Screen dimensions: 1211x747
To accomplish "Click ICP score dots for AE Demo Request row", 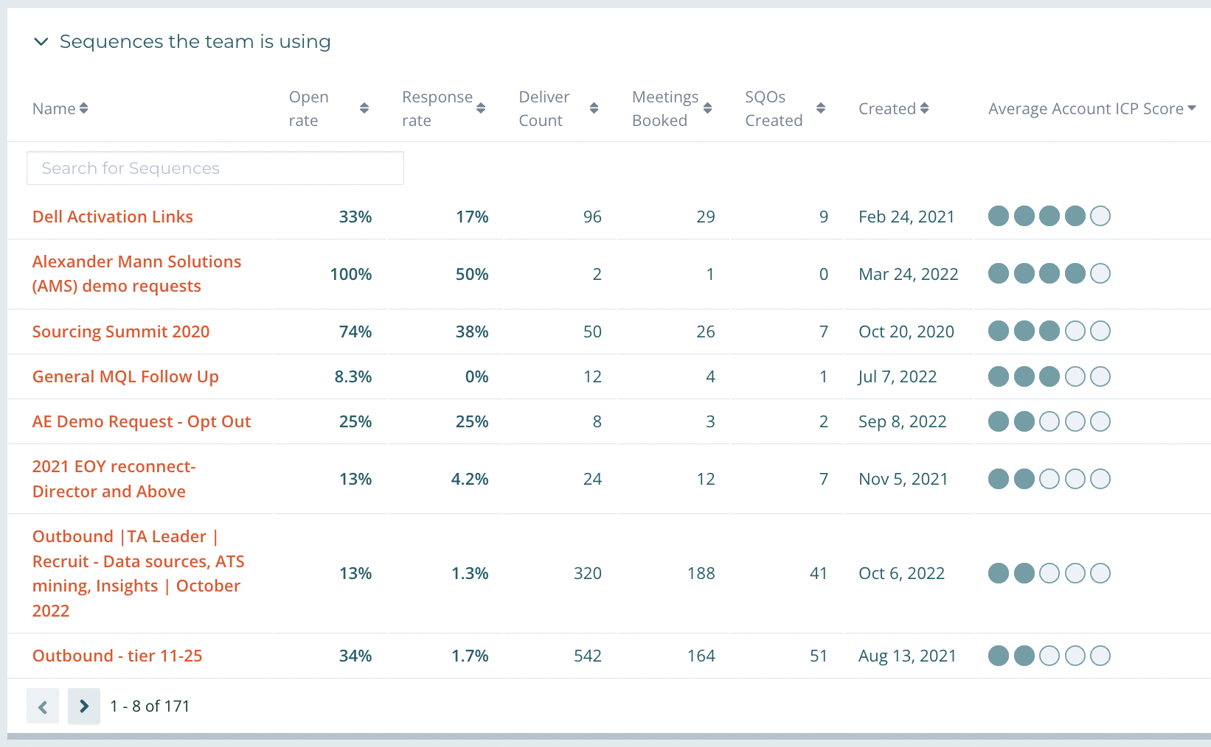I will pyautogui.click(x=1049, y=421).
